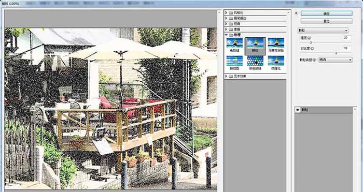
Task: Expand the 艺术效果 (Artistic) filter folder
Action: 226,76
